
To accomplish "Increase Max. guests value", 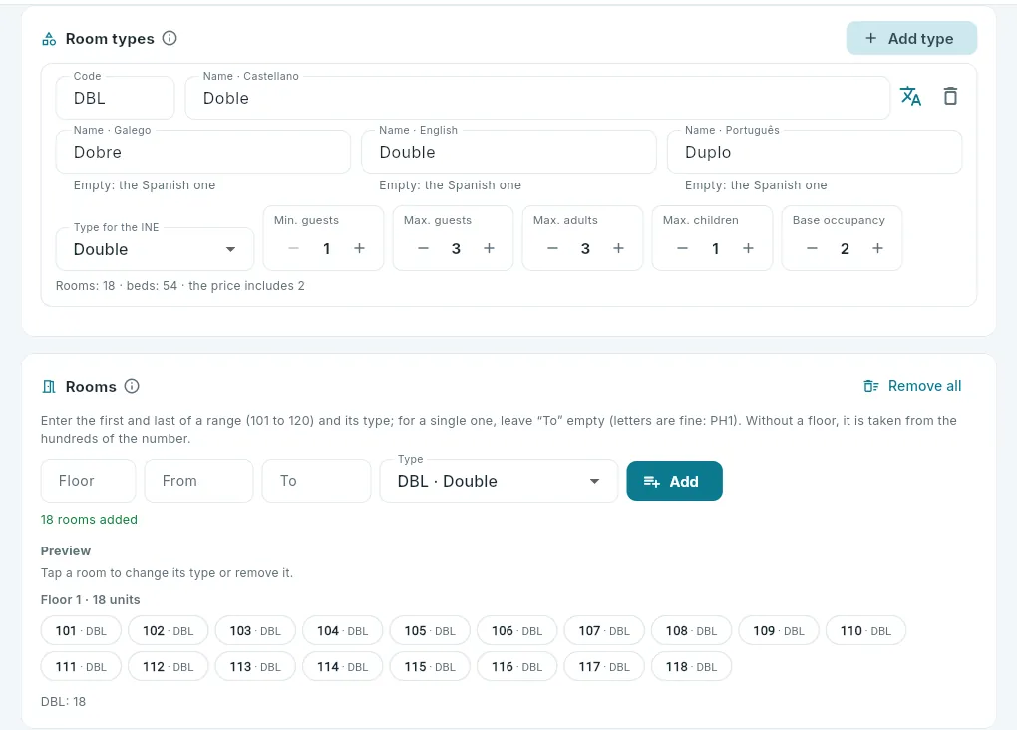I will tap(489, 248).
